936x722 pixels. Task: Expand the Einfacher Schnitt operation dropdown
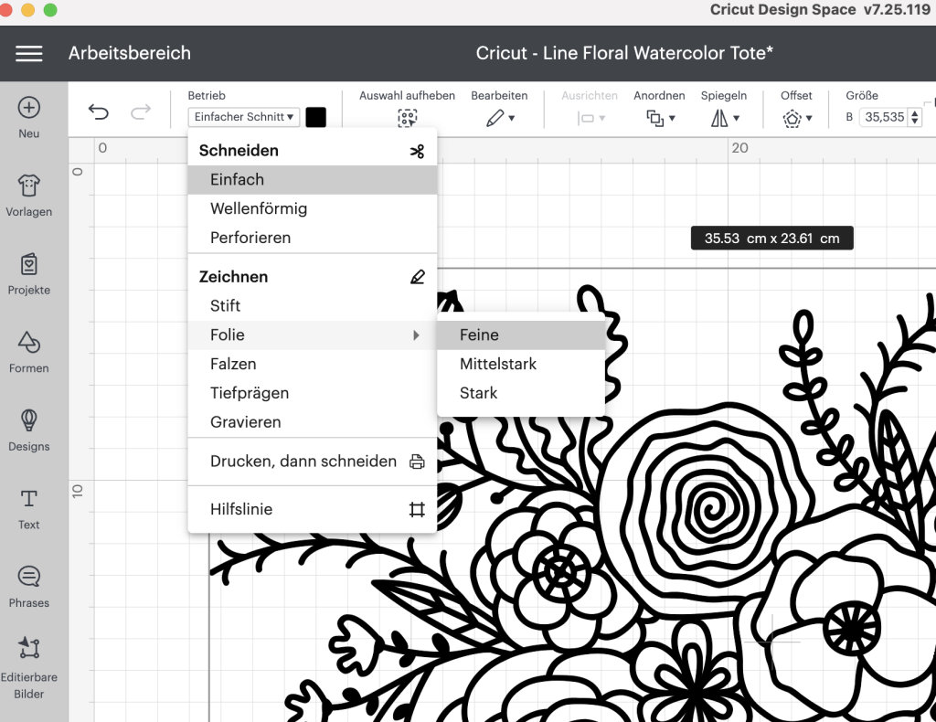(x=244, y=117)
